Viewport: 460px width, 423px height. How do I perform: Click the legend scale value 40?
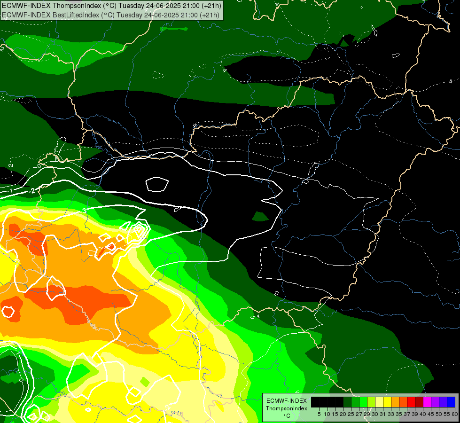[422, 414]
